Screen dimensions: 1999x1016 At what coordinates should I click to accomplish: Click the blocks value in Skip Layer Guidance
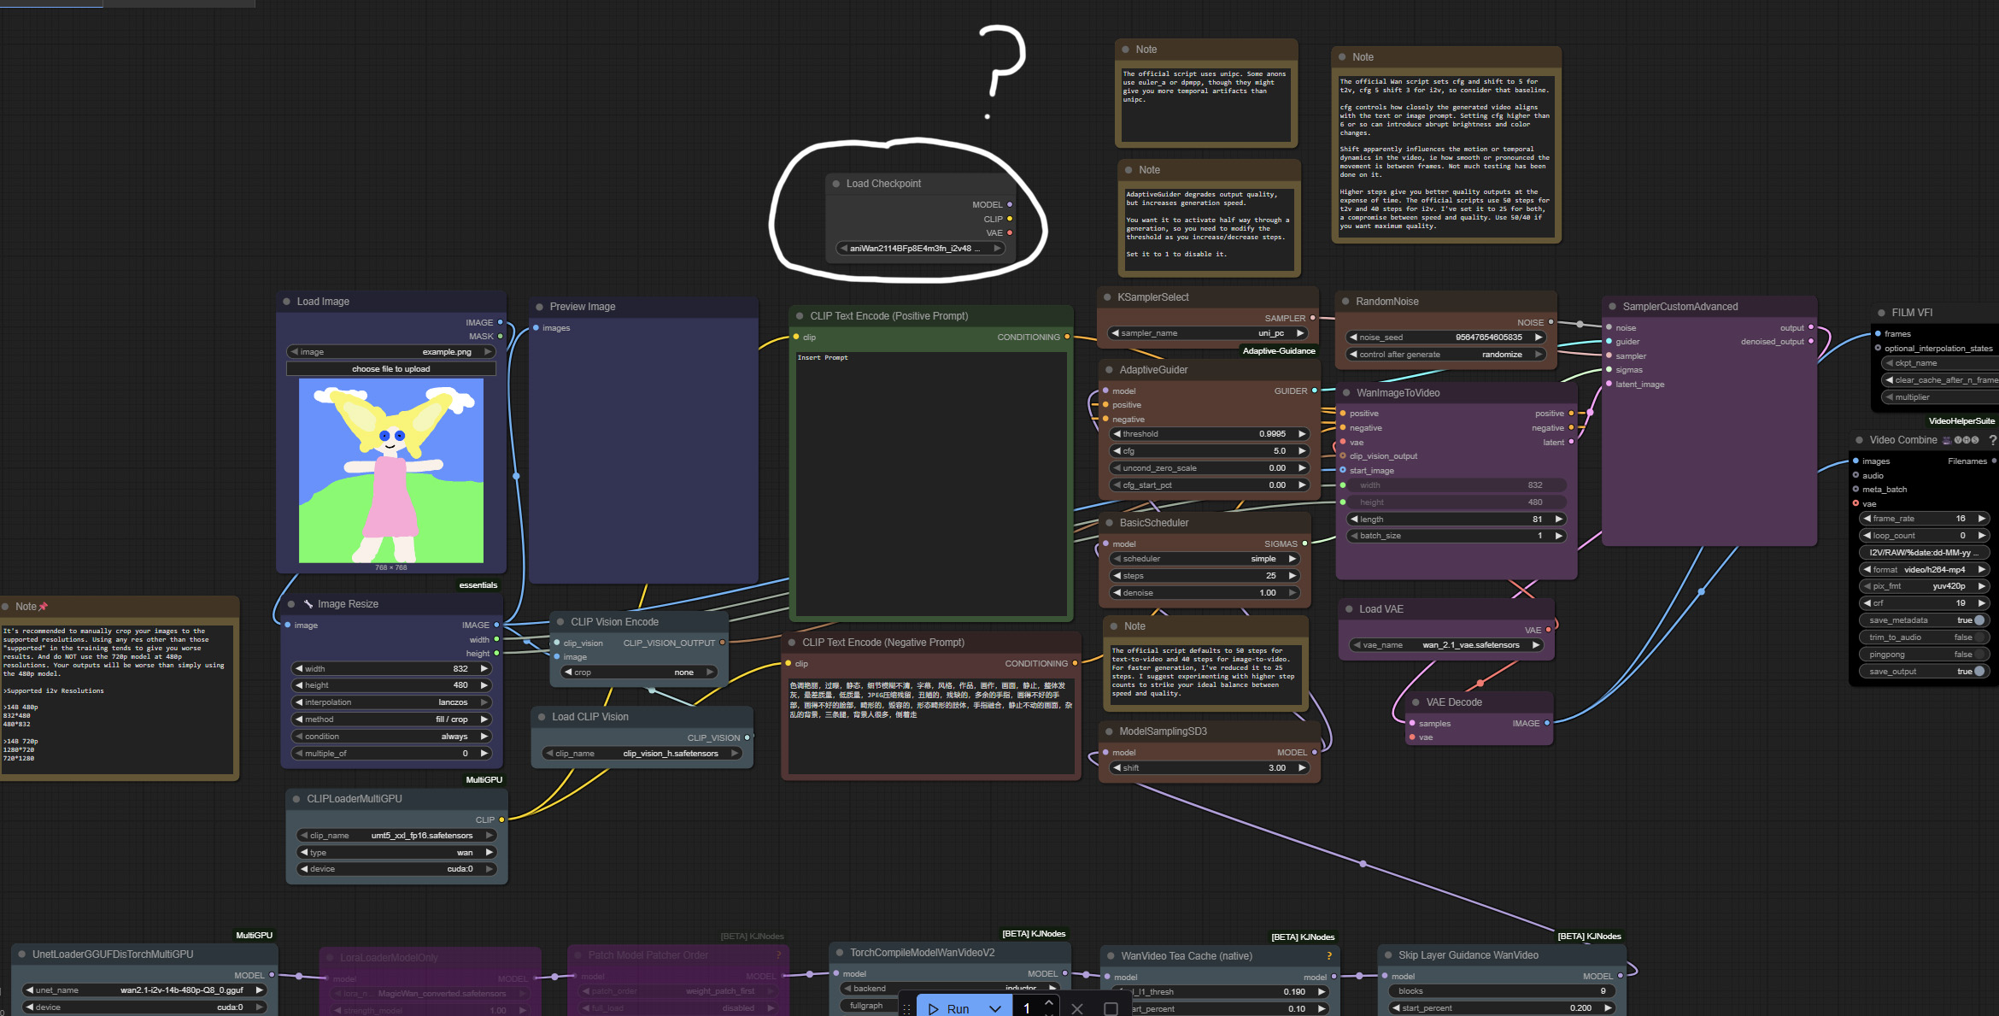(1503, 991)
